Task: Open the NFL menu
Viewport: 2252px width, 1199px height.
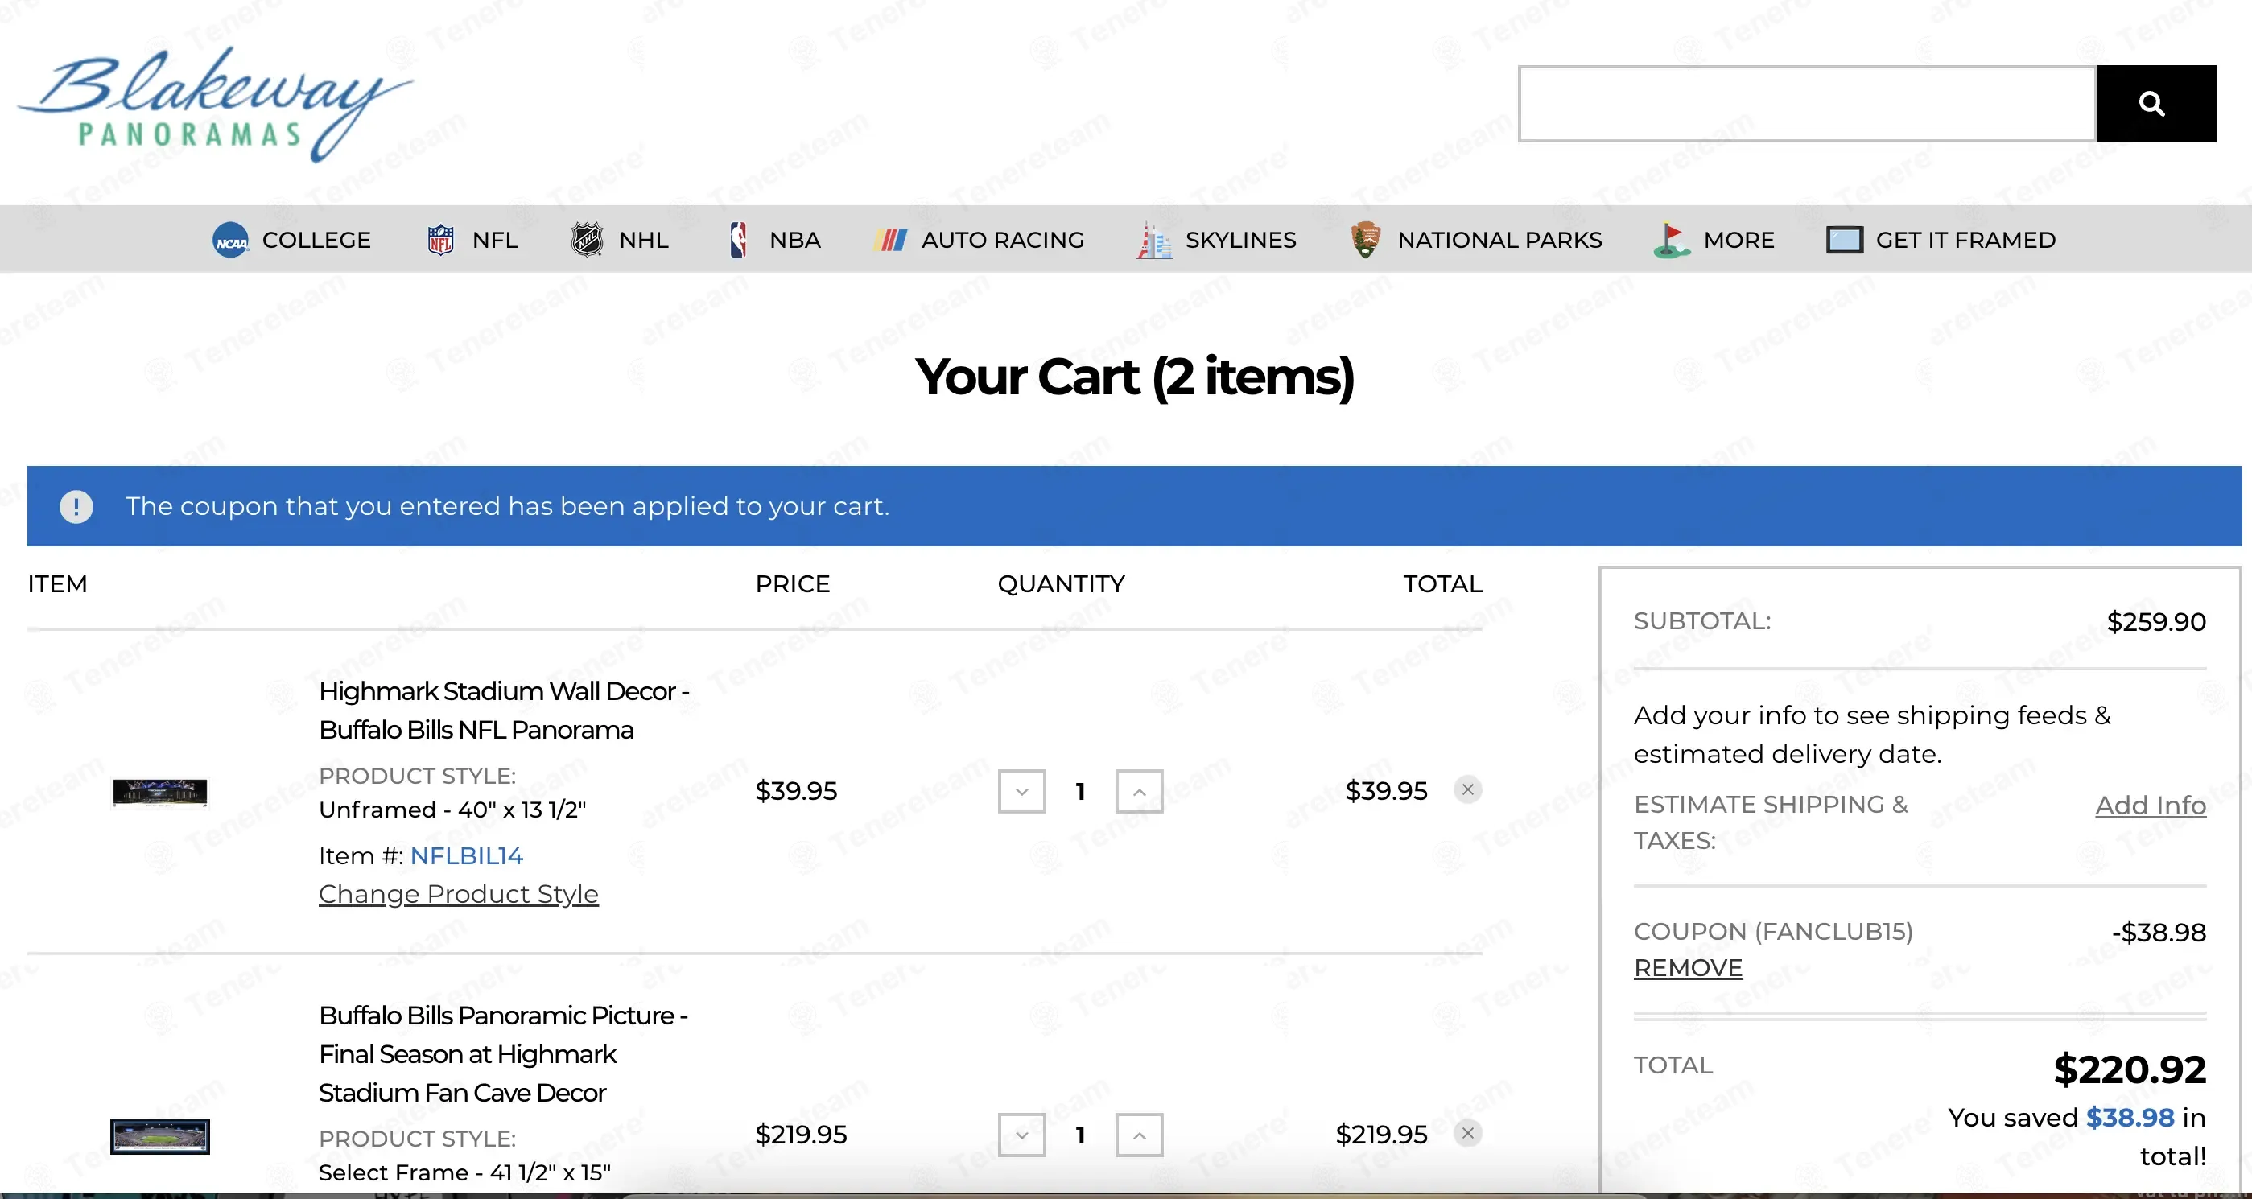Action: coord(495,241)
